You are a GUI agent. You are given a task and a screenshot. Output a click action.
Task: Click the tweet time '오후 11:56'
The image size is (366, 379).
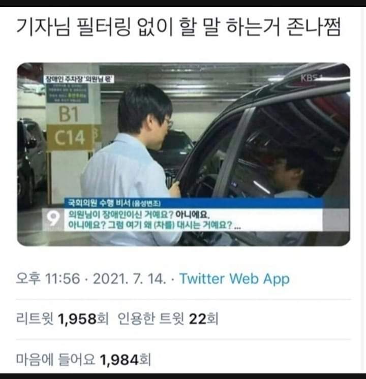click(48, 278)
